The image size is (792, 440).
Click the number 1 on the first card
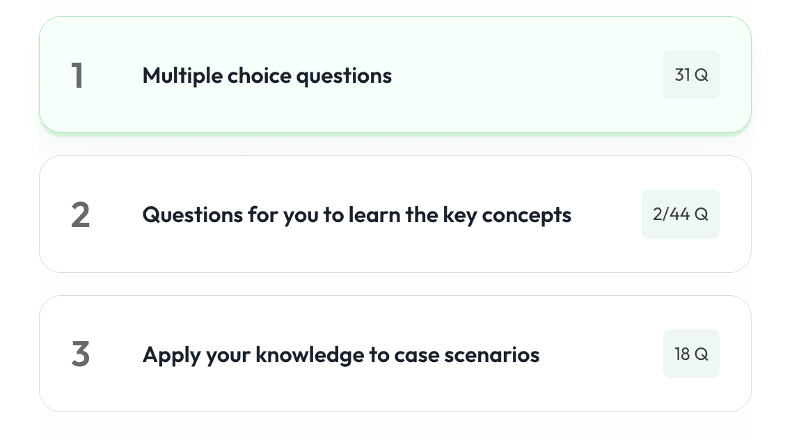79,74
